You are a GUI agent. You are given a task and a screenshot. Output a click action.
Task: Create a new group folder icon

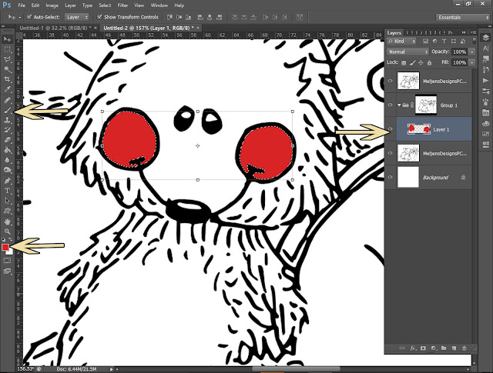[444, 348]
